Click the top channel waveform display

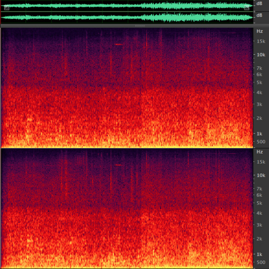(x=127, y=6)
